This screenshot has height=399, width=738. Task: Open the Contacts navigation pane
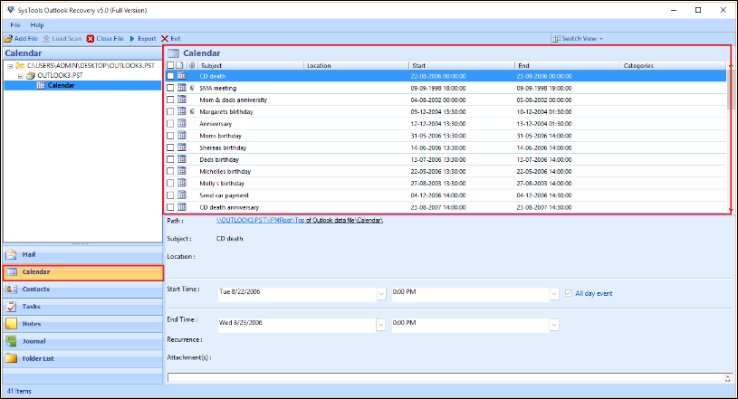tap(82, 290)
